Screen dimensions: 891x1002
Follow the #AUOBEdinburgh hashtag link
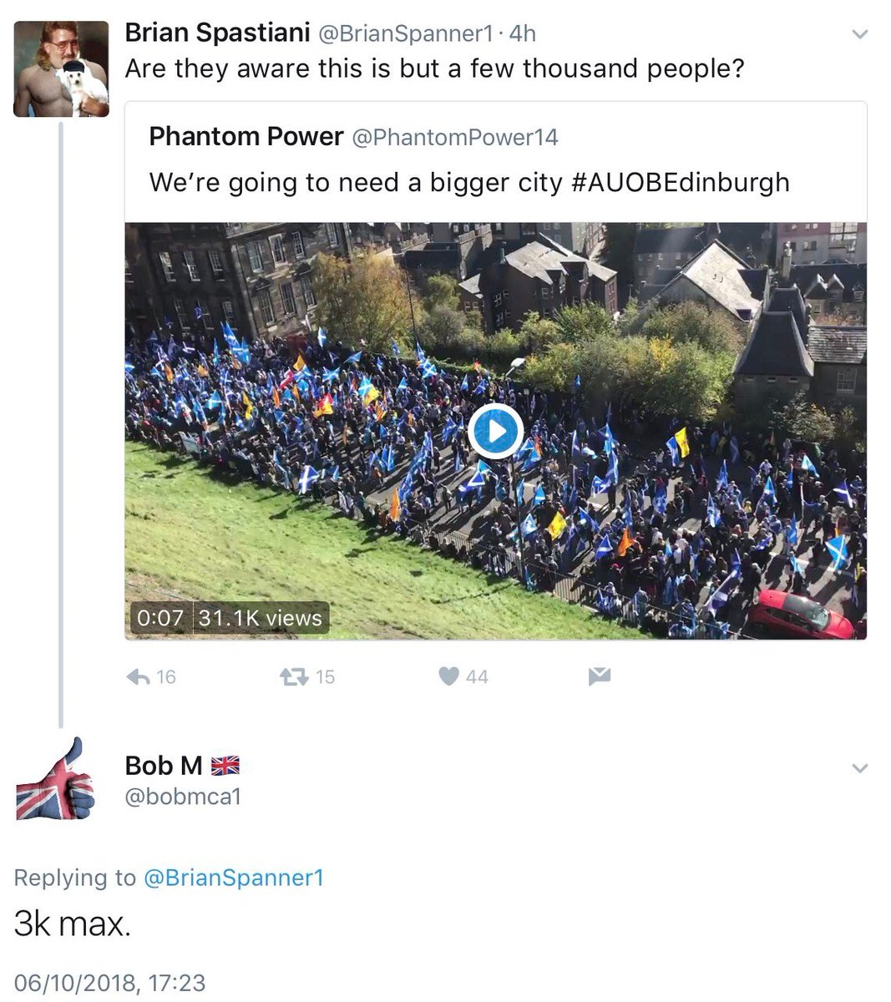681,182
